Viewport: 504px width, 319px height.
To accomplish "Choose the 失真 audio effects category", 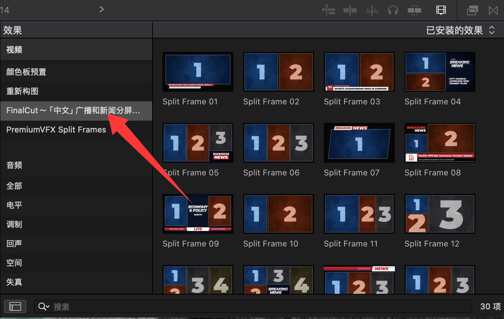I will click(x=14, y=282).
